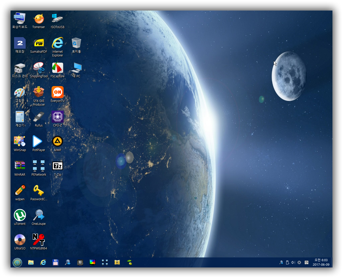Click the magnifier icon in system tray
Image resolution: width=343 pixels, height=278 pixels.
[x=281, y=262]
